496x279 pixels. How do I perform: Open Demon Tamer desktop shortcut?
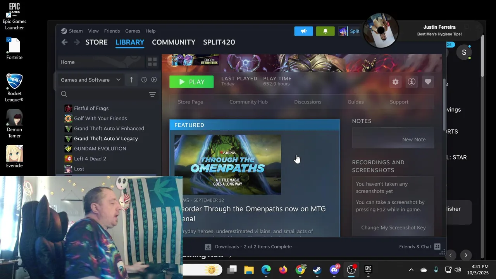coord(14,124)
